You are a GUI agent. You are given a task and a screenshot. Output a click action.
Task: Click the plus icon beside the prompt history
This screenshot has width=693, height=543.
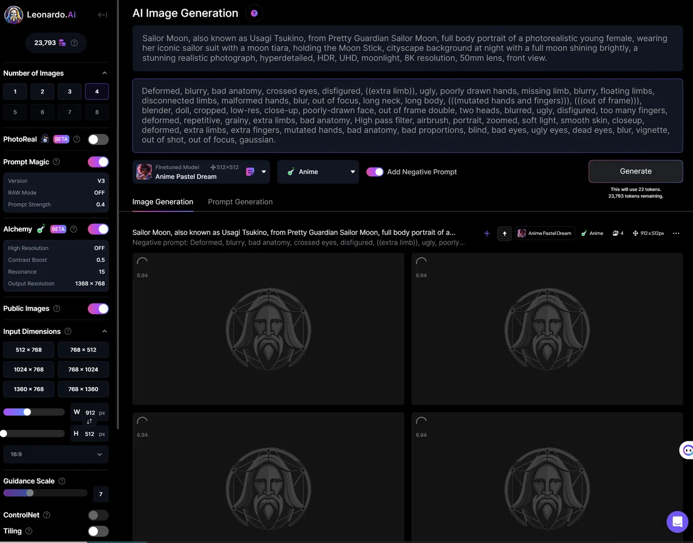pos(487,233)
